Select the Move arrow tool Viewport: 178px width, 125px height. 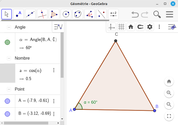pos(7,14)
